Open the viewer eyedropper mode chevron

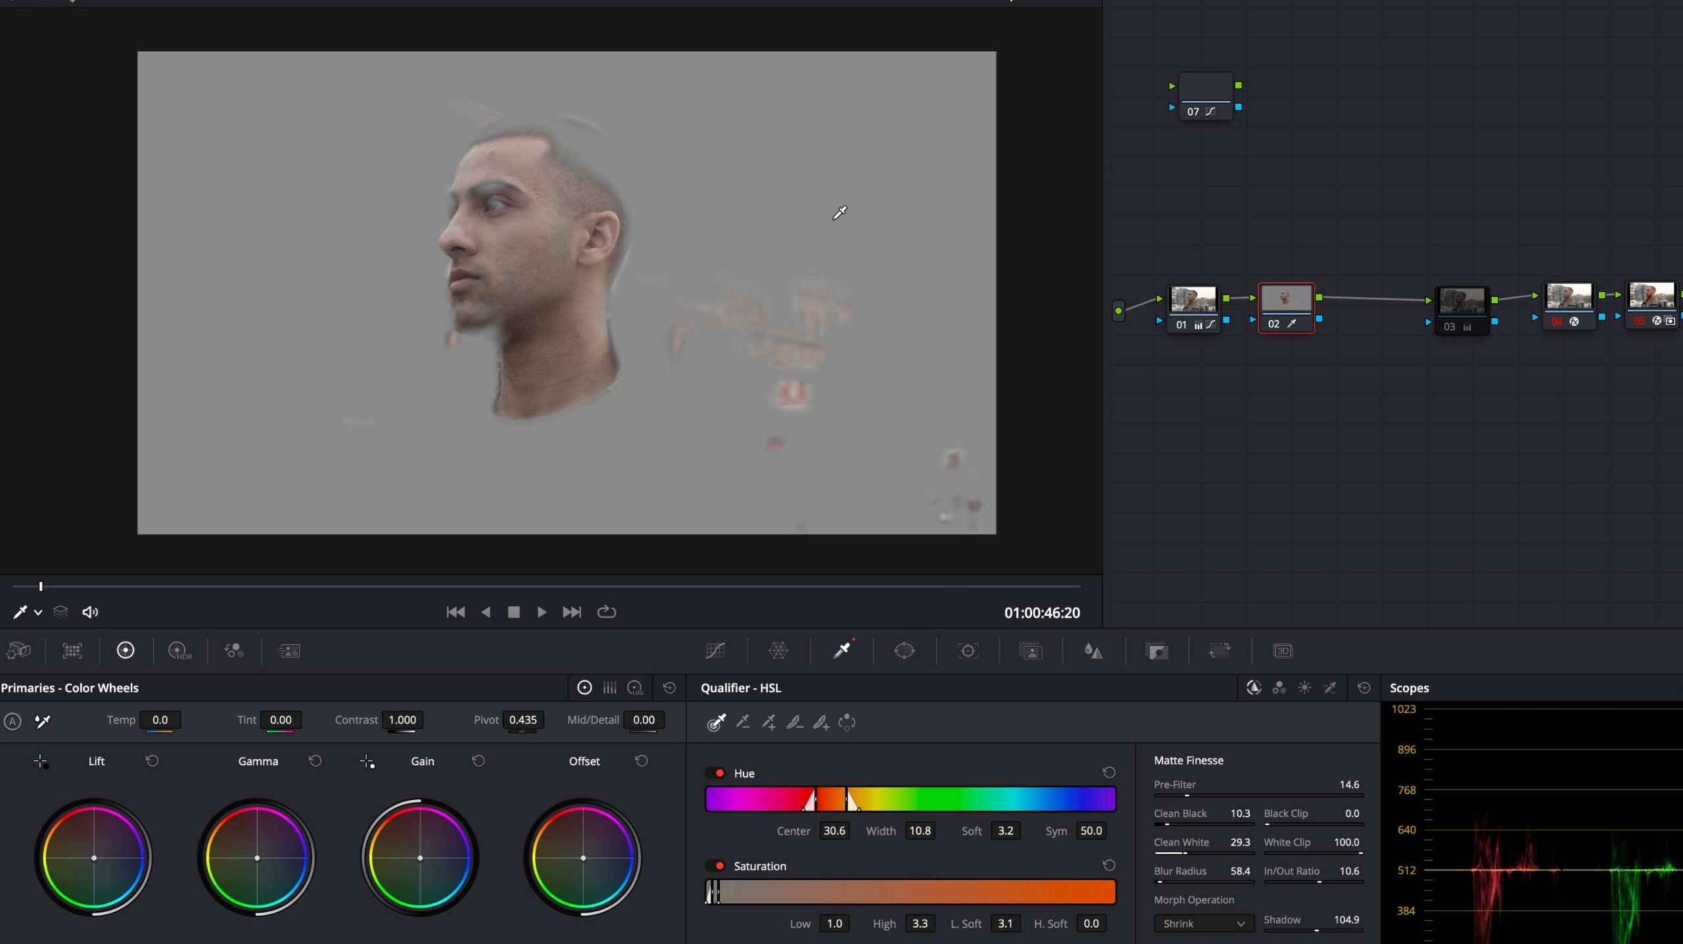point(39,612)
